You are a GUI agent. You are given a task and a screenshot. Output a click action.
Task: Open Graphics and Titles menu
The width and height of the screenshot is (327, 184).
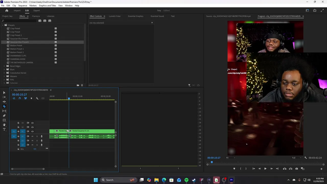point(48,6)
